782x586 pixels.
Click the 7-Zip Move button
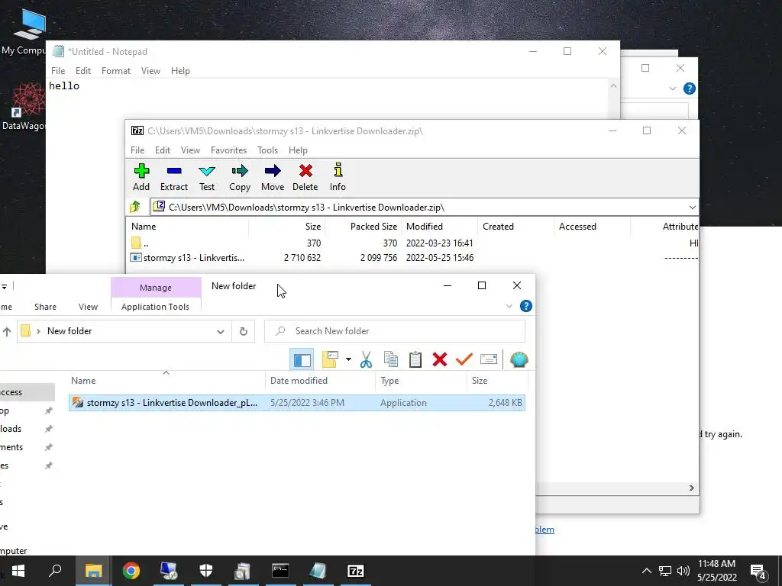[x=273, y=177]
